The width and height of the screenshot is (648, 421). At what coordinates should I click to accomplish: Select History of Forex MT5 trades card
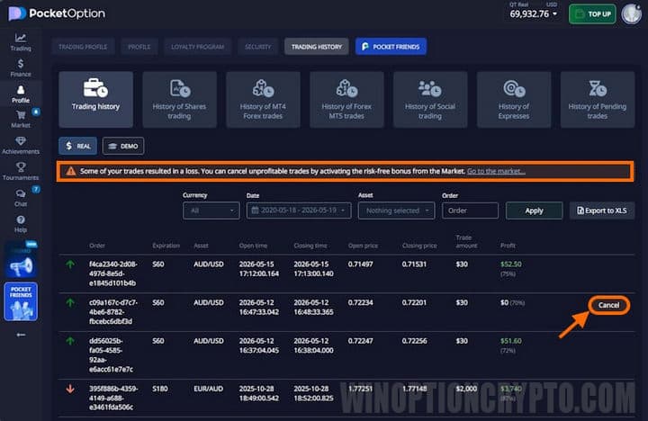(346, 99)
